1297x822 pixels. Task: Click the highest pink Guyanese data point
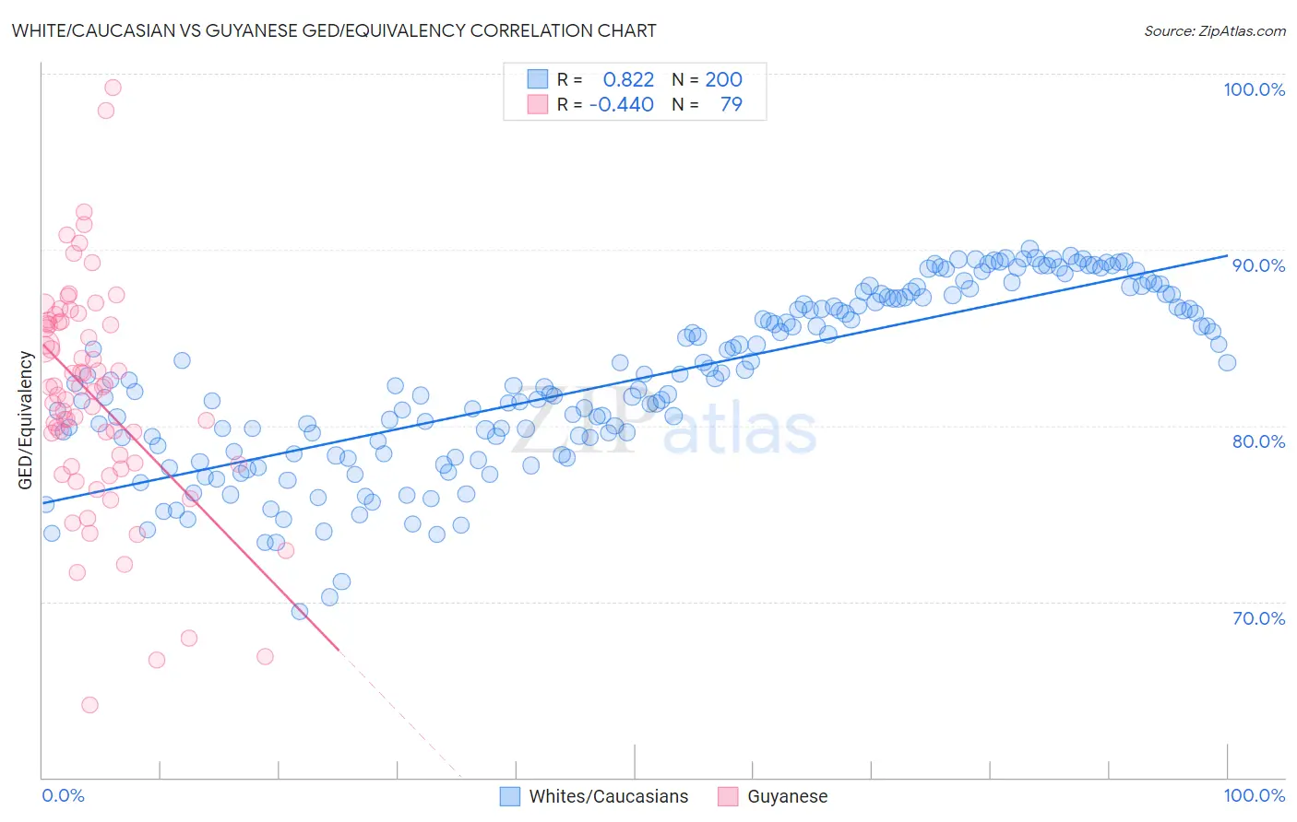click(113, 88)
